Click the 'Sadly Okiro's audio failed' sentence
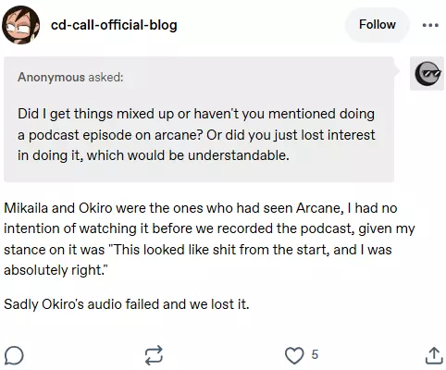The width and height of the screenshot is (446, 370). [127, 304]
